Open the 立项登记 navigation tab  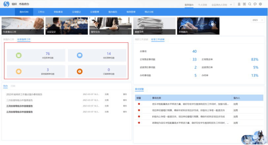[x=76, y=12]
